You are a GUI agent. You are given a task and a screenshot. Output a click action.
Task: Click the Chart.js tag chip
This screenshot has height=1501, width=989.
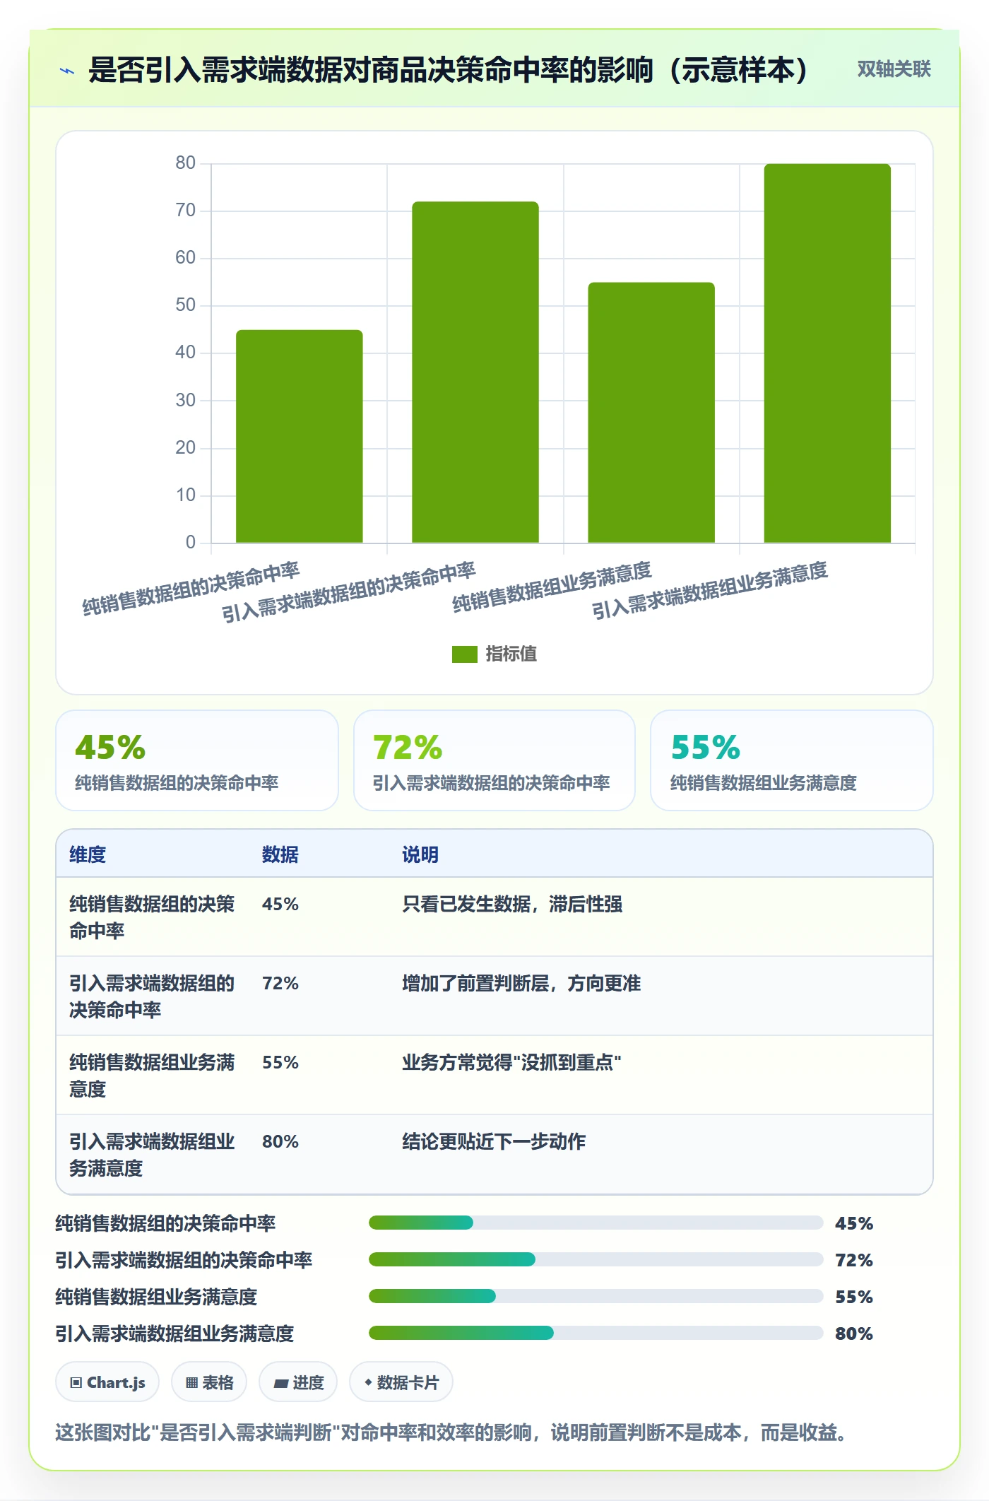[x=107, y=1382]
